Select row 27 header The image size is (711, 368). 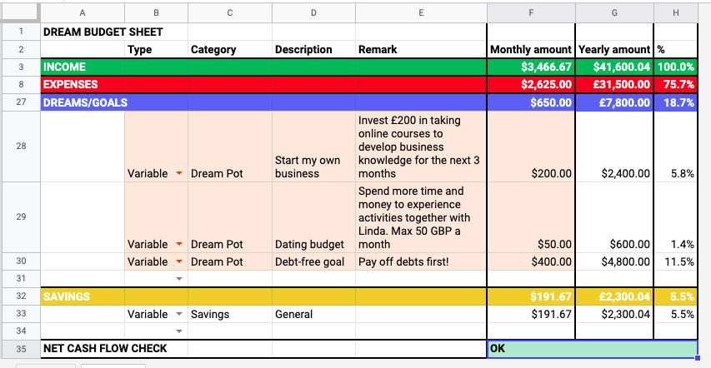coord(20,102)
